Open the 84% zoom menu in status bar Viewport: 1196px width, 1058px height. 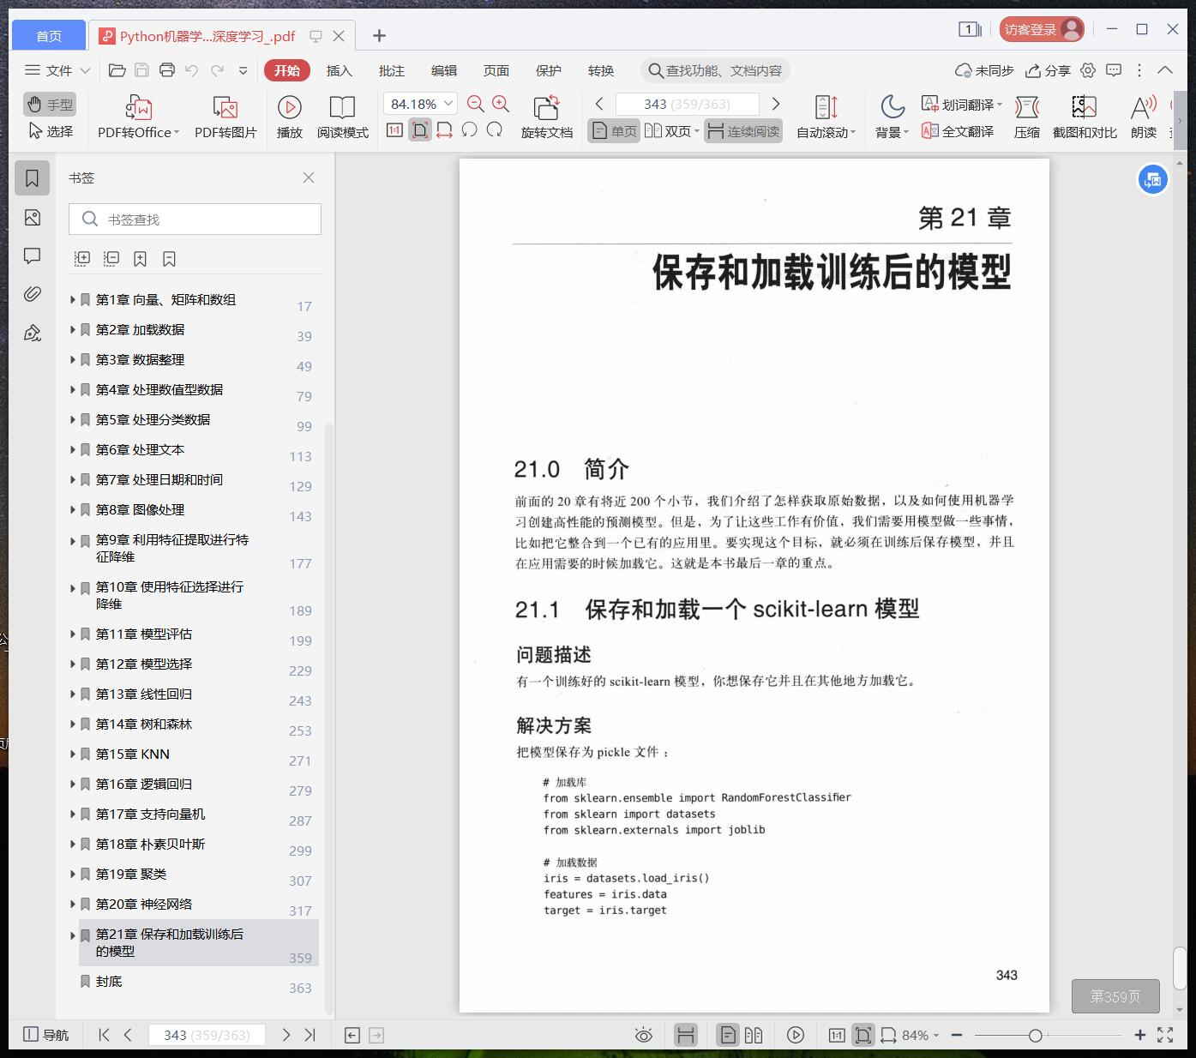coord(920,1035)
